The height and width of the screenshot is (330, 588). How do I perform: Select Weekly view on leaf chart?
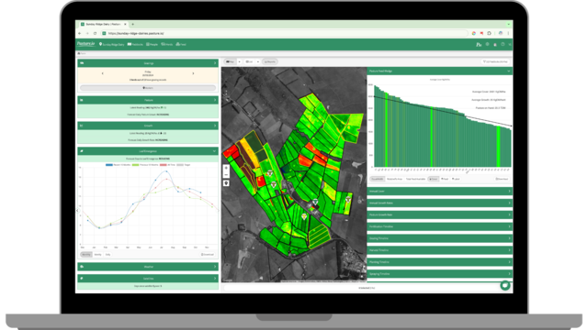click(x=98, y=255)
